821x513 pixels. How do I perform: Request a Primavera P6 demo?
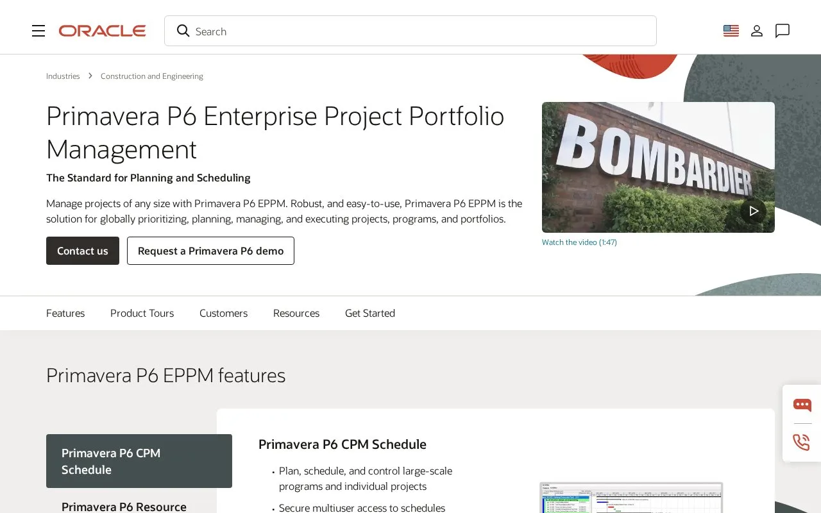tap(210, 251)
